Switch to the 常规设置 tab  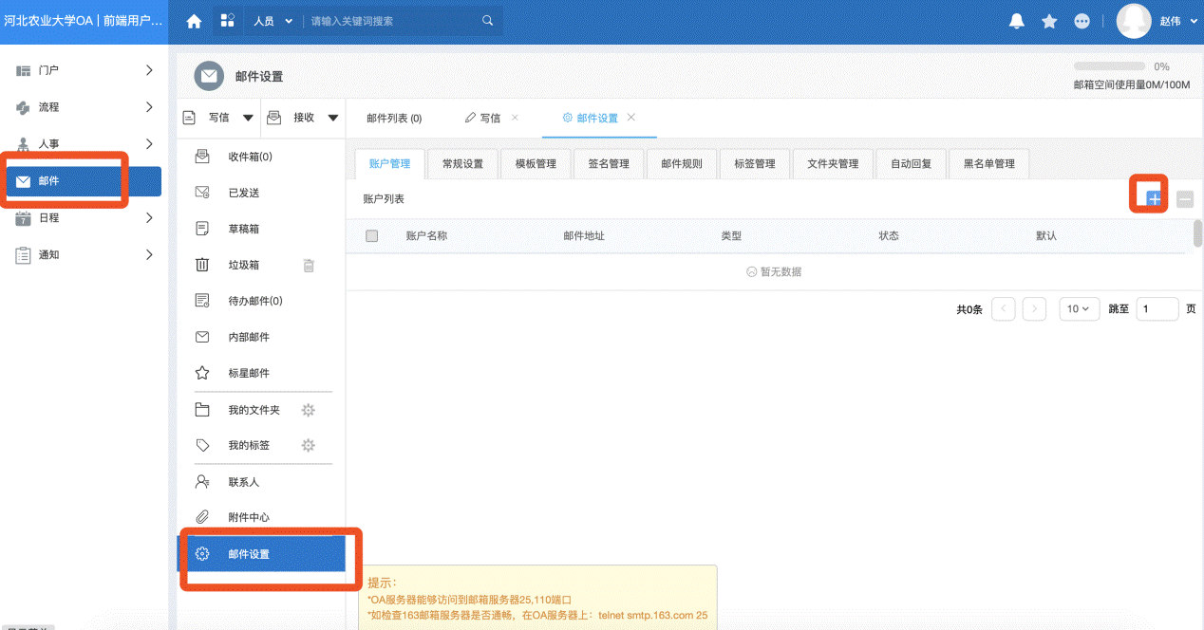(x=462, y=163)
